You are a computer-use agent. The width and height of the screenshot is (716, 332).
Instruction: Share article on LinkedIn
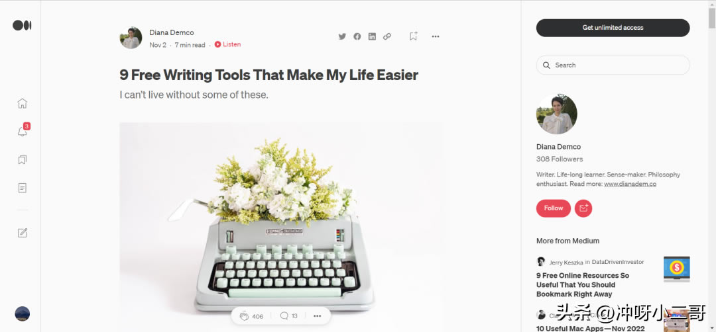[x=372, y=36]
